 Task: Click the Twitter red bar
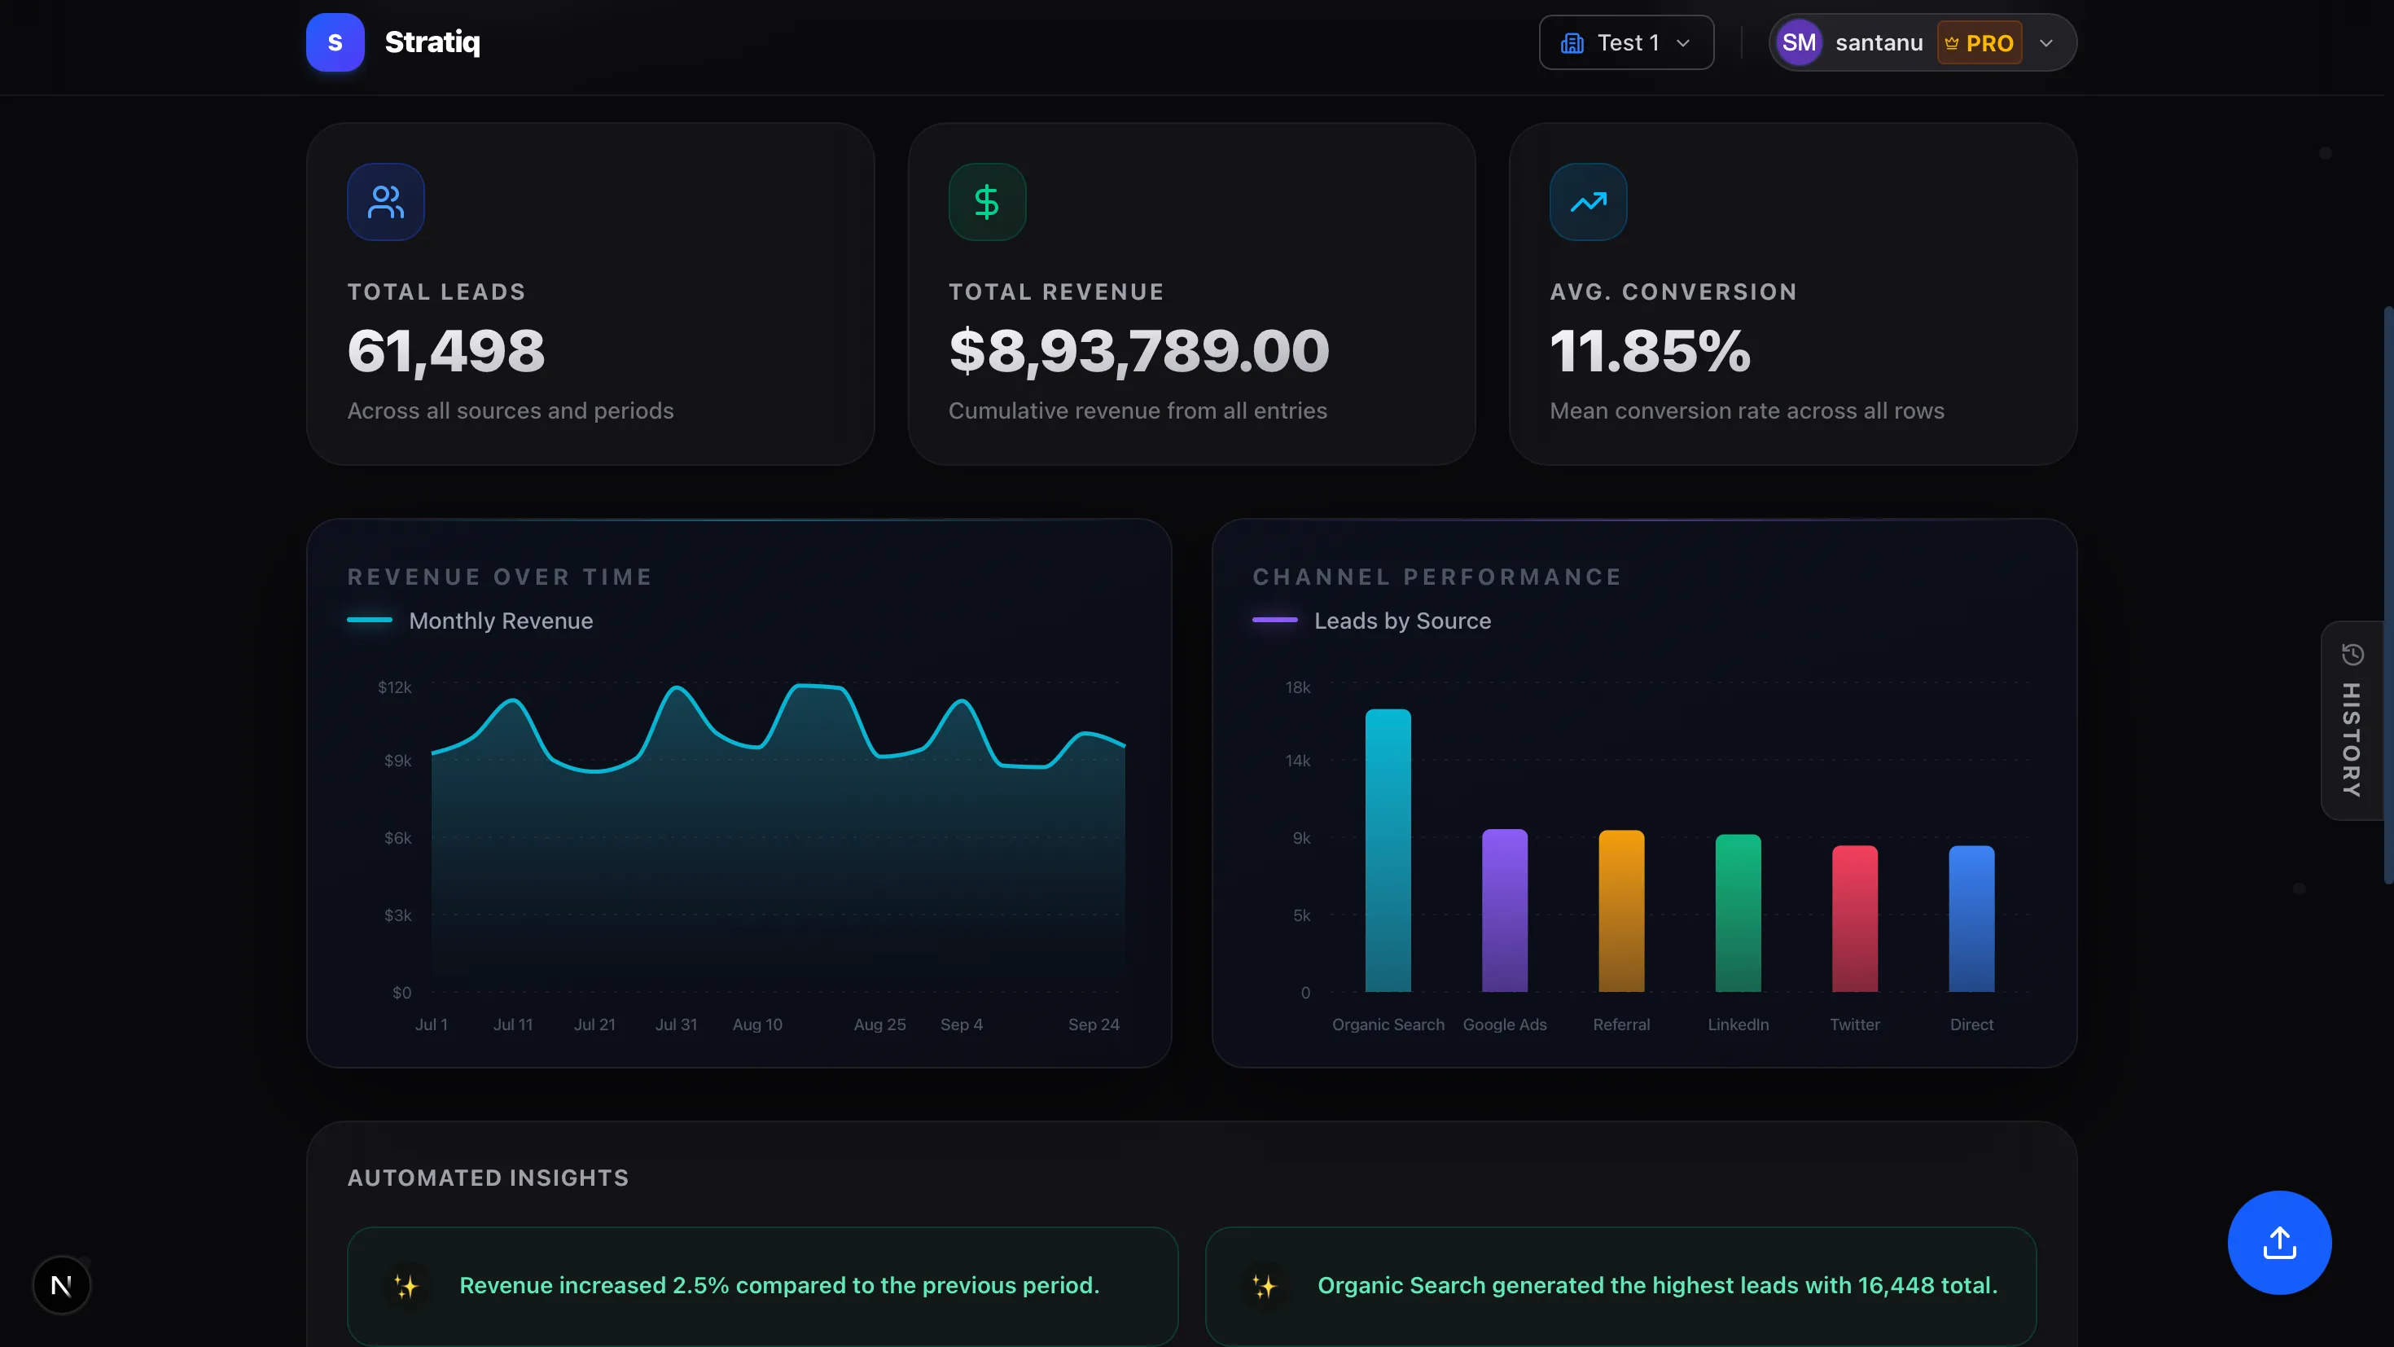coord(1855,919)
